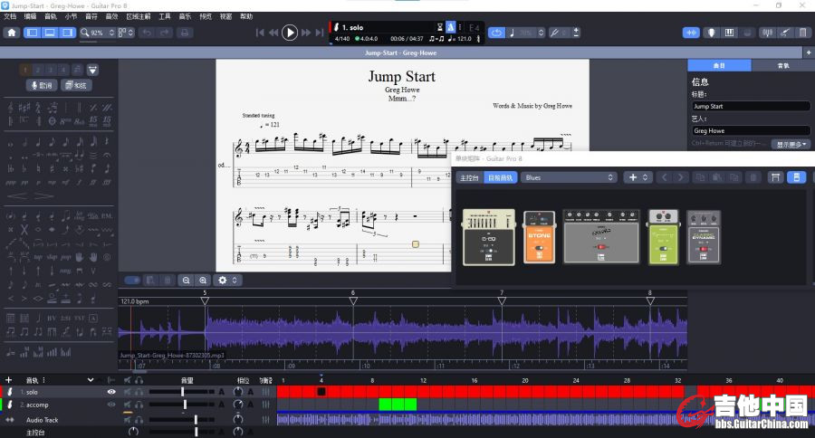Image resolution: width=815 pixels, height=438 pixels.
Task: Click the 和弦 button in the left palette
Action: 76,85
